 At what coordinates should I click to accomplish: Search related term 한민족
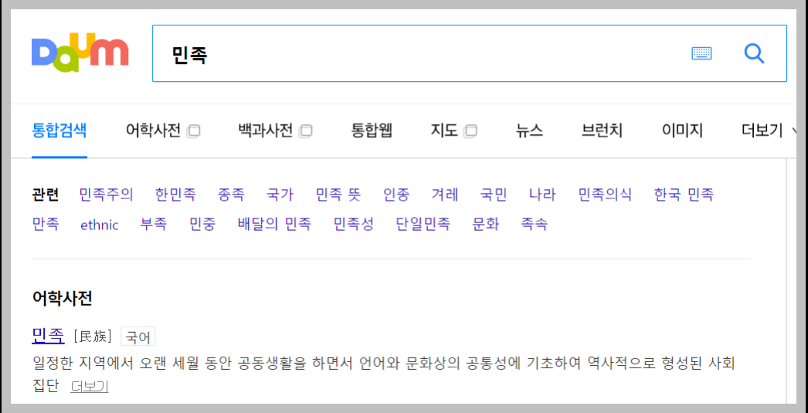175,195
